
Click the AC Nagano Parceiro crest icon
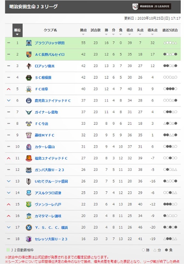pyautogui.click(x=29, y=54)
